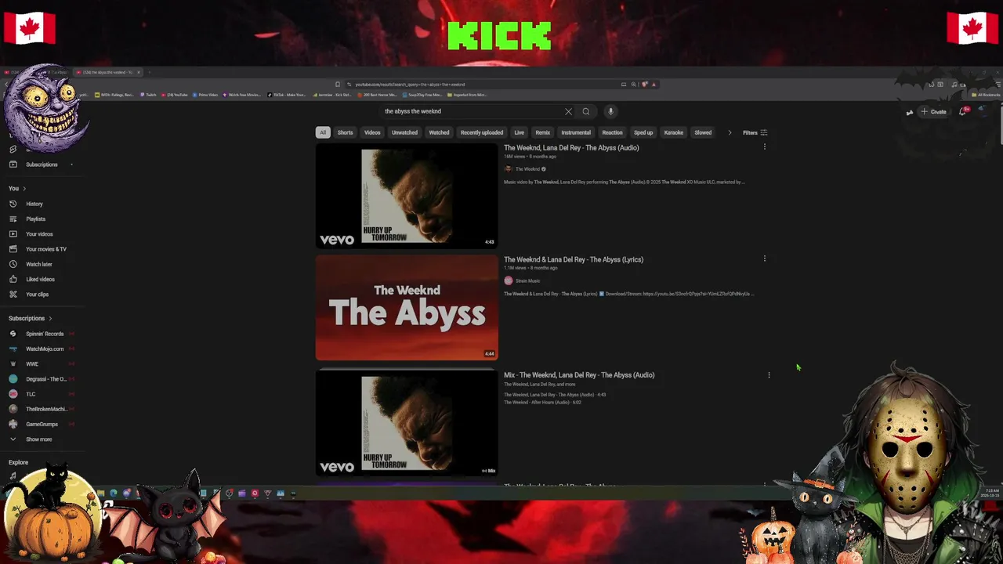Open Your movies & TV
Image resolution: width=1003 pixels, height=564 pixels.
point(46,249)
